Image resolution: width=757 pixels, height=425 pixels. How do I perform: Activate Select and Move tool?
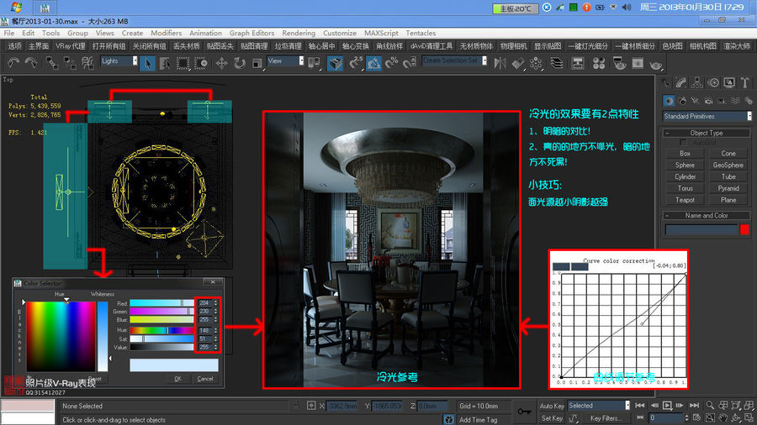221,63
